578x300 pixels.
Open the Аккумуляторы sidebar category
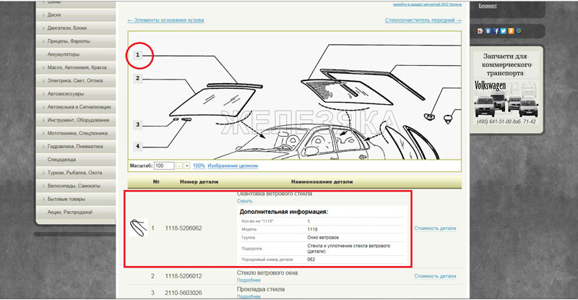[x=64, y=54]
